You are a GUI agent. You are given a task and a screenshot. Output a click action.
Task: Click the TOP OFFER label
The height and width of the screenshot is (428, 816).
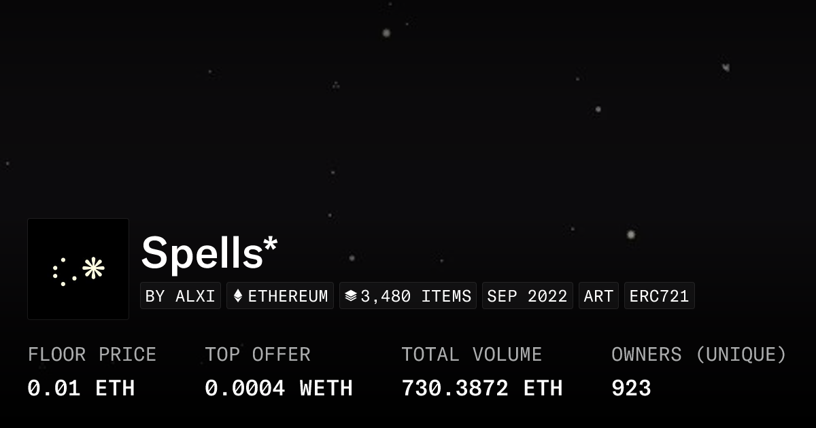click(x=258, y=355)
